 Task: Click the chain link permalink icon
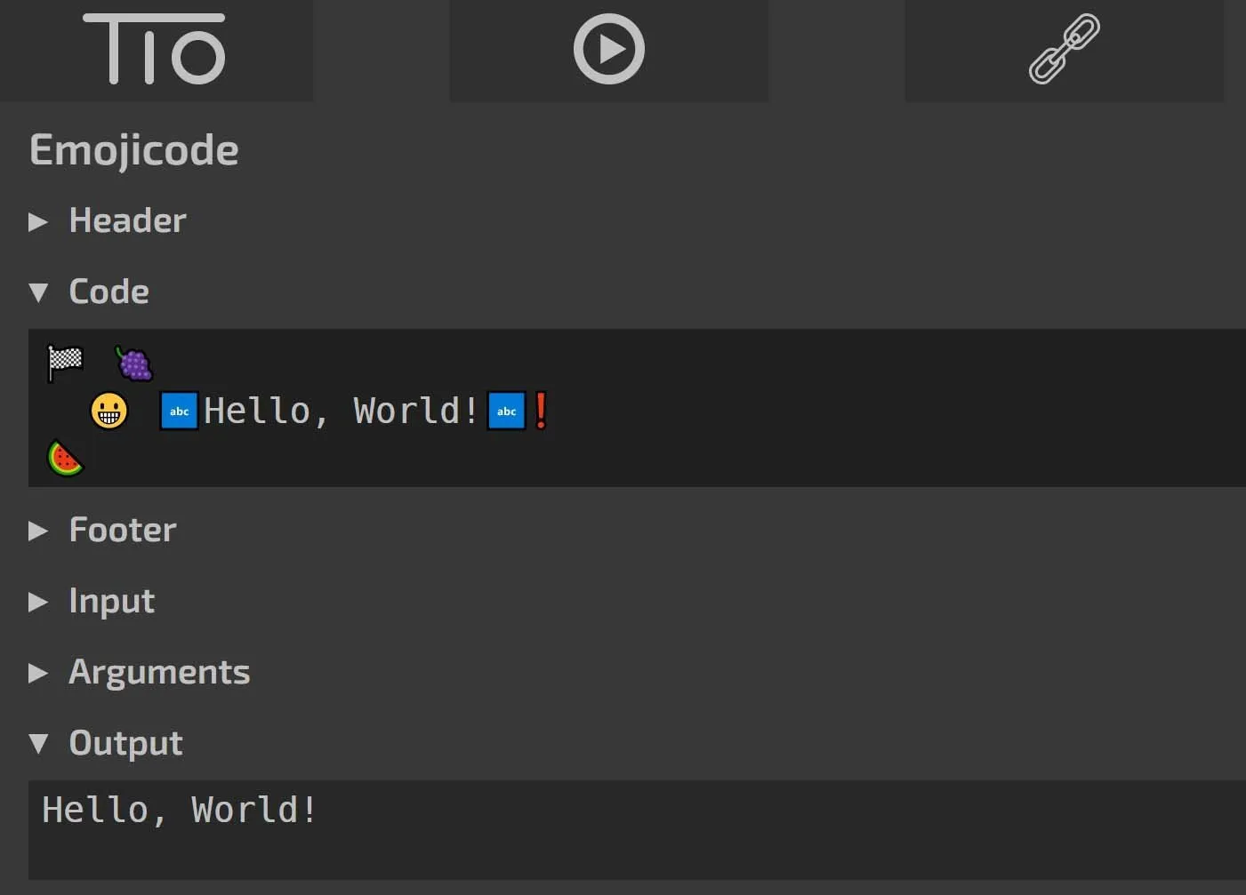pos(1064,50)
